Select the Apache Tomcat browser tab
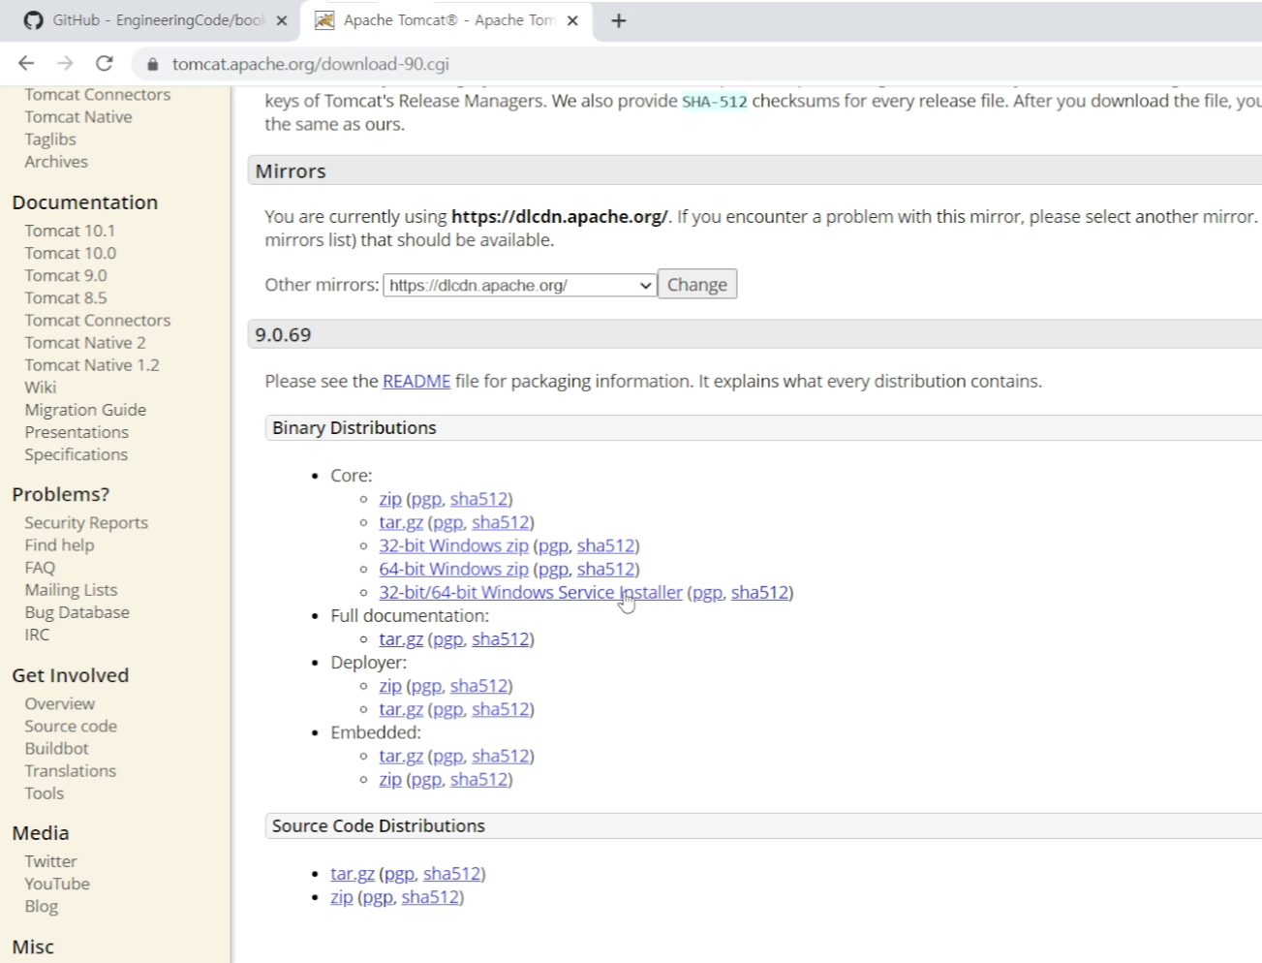Viewport: 1262px width, 963px height. click(447, 20)
